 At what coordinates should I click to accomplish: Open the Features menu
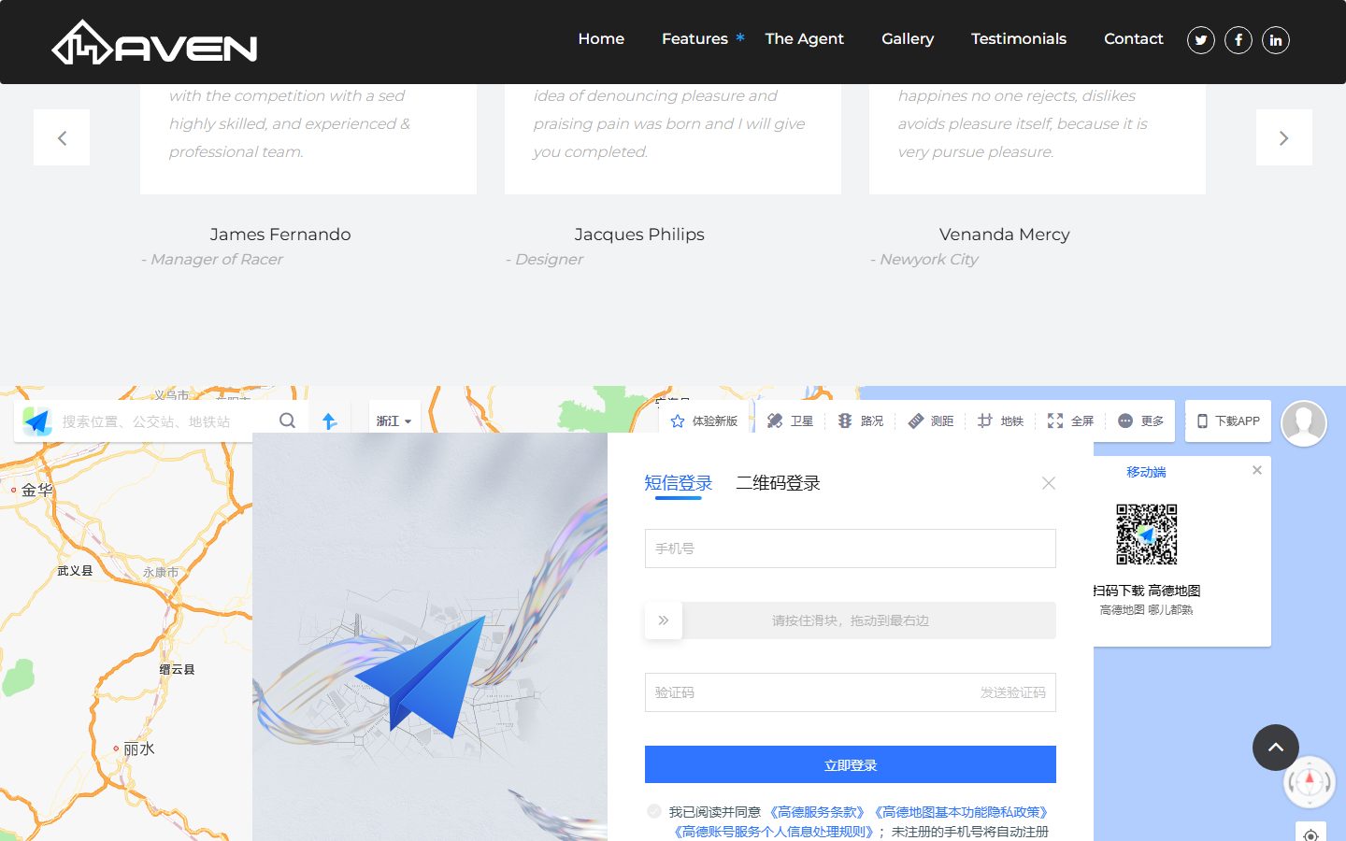[694, 38]
